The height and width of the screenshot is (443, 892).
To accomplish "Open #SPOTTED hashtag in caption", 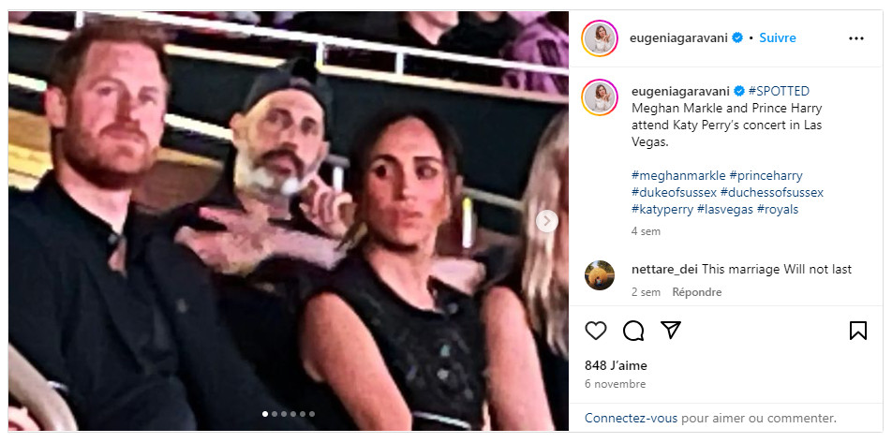I will tap(779, 91).
